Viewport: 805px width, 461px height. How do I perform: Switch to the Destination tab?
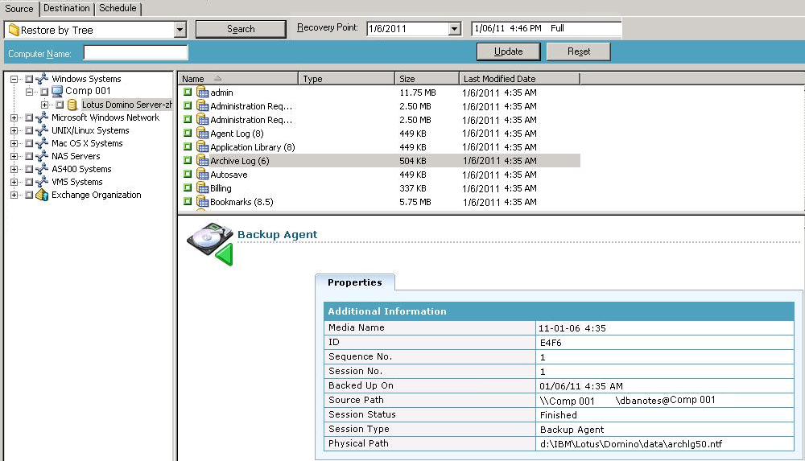(x=67, y=8)
